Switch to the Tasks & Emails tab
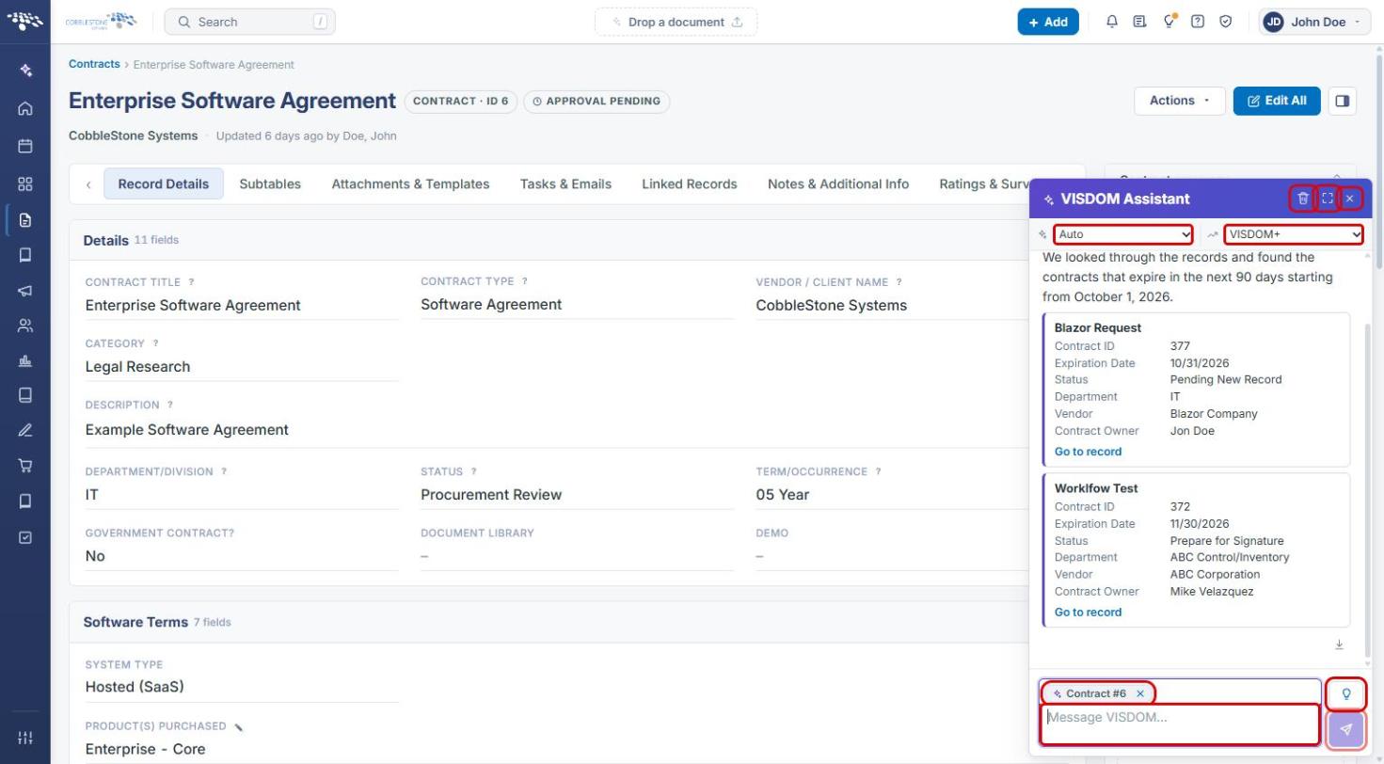Image resolution: width=1384 pixels, height=764 pixels. 565,183
